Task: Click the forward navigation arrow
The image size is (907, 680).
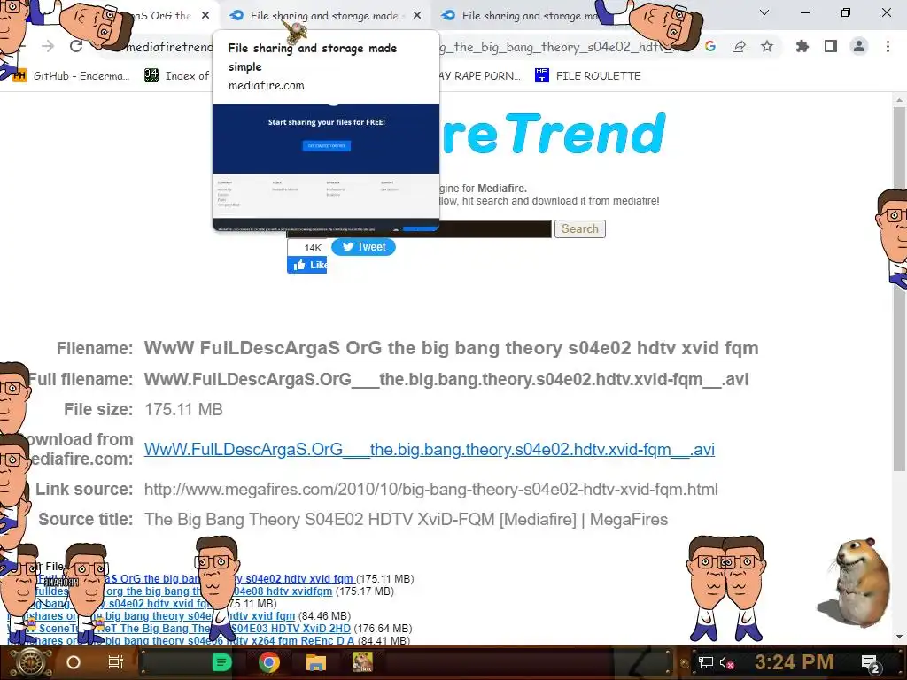Action: (48, 46)
